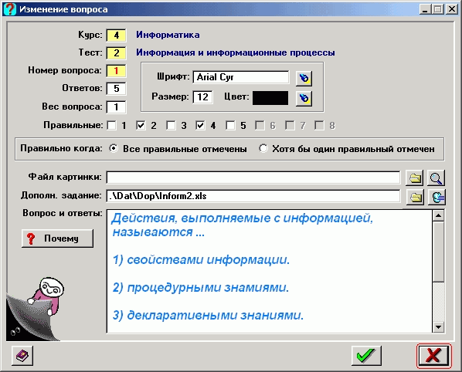This screenshot has height=372, width=462.
Task: Click the Ответов number field
Action: (116, 89)
